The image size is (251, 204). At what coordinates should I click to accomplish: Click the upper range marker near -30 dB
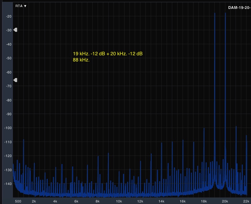point(15,30)
